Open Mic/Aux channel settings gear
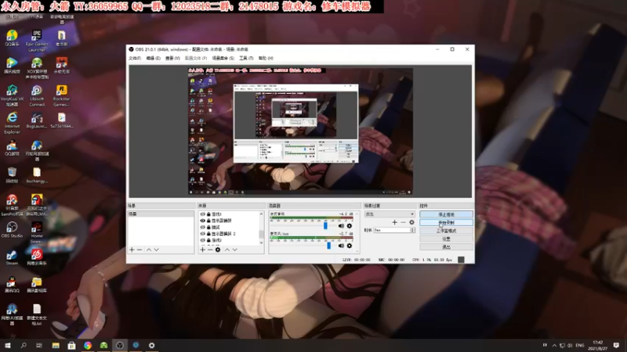 pos(350,246)
